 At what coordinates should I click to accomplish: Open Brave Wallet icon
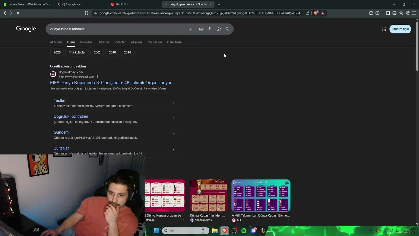tap(394, 13)
